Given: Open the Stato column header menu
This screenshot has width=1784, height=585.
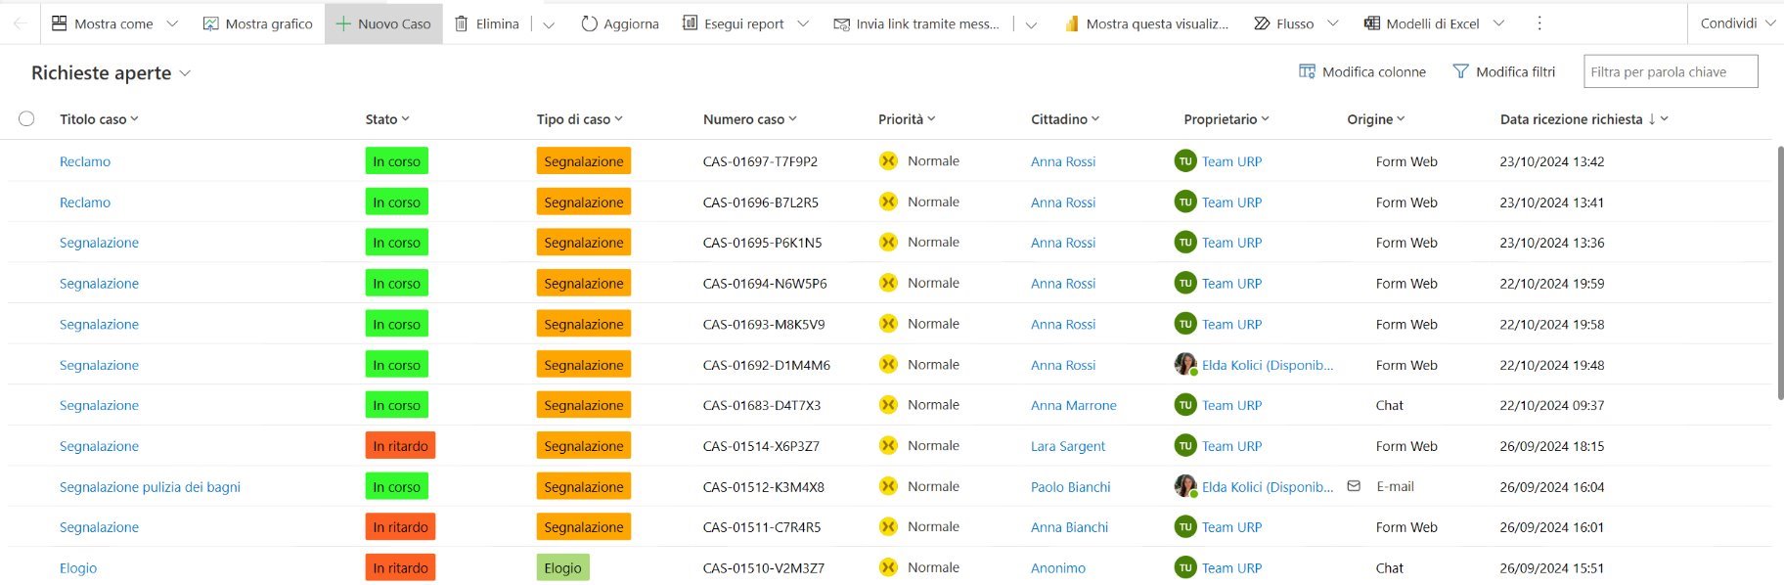Looking at the screenshot, I should [387, 119].
